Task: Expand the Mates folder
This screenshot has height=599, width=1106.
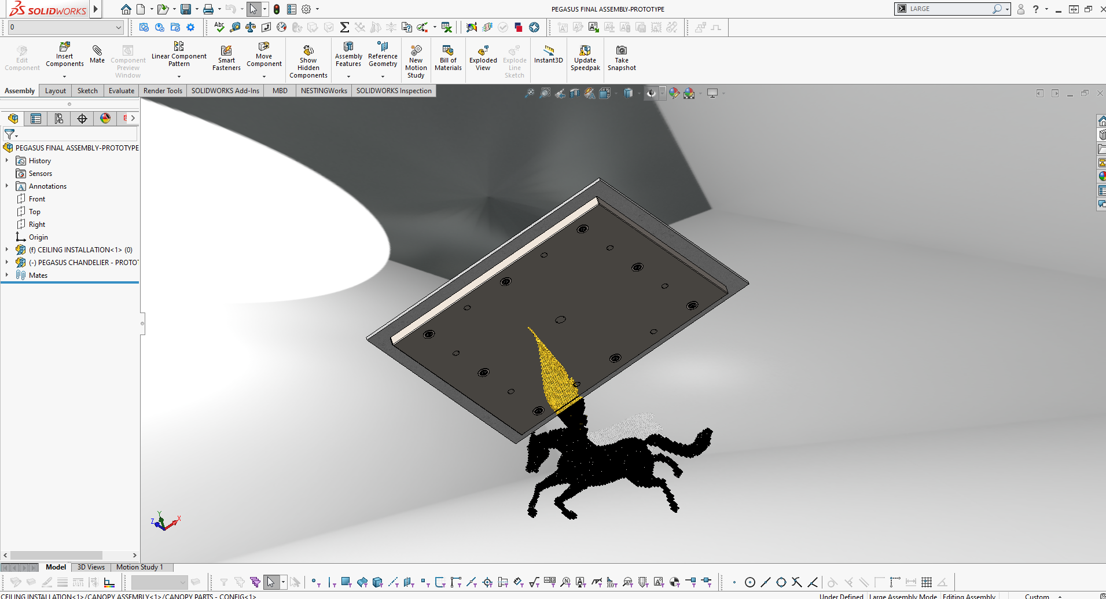Action: tap(7, 275)
